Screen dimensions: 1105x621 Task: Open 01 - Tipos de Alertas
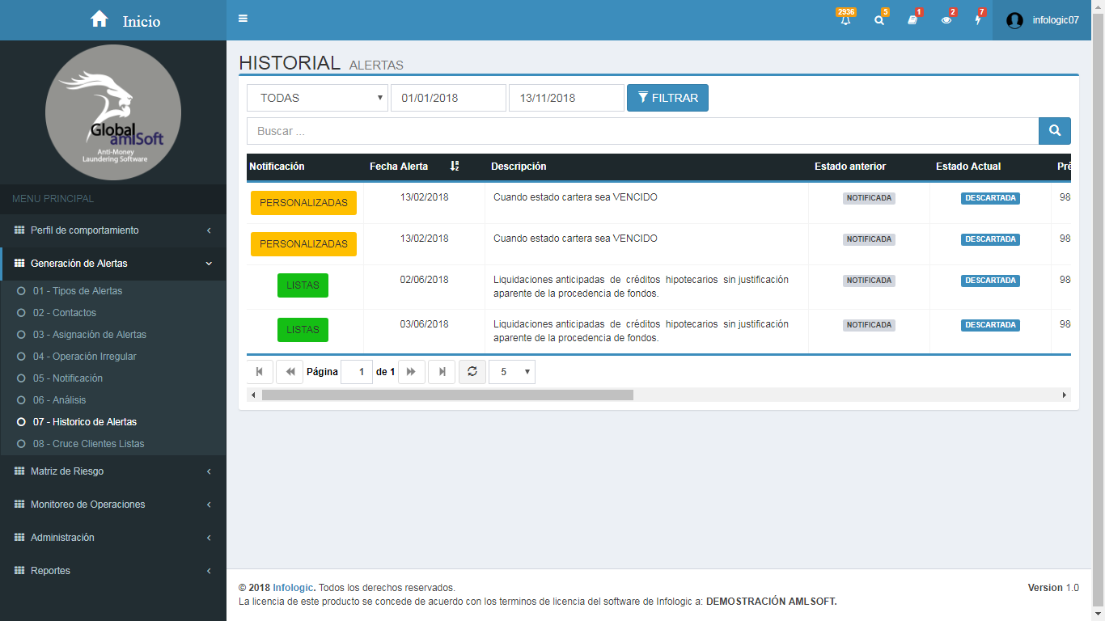78,291
